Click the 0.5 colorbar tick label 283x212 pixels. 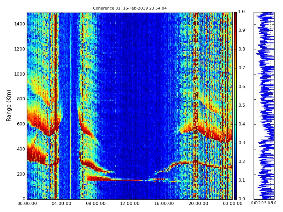pyautogui.click(x=242, y=105)
